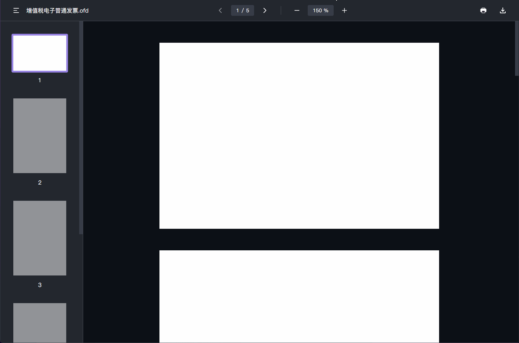519x343 pixels.
Task: Download the OFD file
Action: (503, 10)
